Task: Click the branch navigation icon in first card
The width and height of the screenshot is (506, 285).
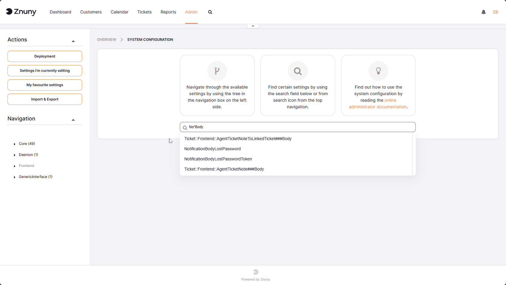Action: click(217, 71)
